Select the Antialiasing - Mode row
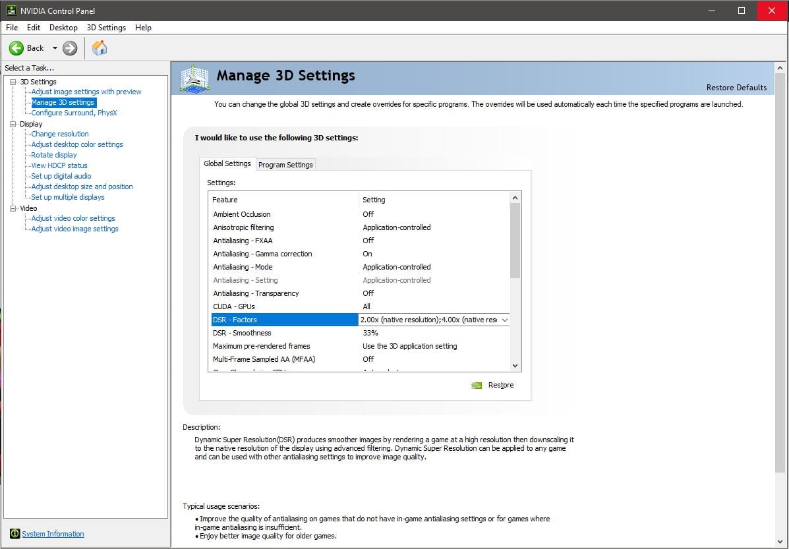This screenshot has width=789, height=549. coord(360,267)
